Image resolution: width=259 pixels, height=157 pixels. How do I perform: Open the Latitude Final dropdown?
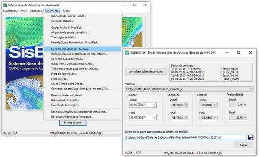[215, 118]
